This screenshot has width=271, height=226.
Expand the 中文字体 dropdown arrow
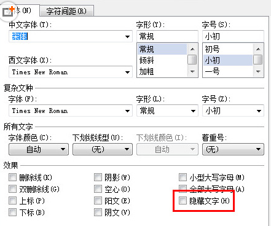tap(127, 37)
